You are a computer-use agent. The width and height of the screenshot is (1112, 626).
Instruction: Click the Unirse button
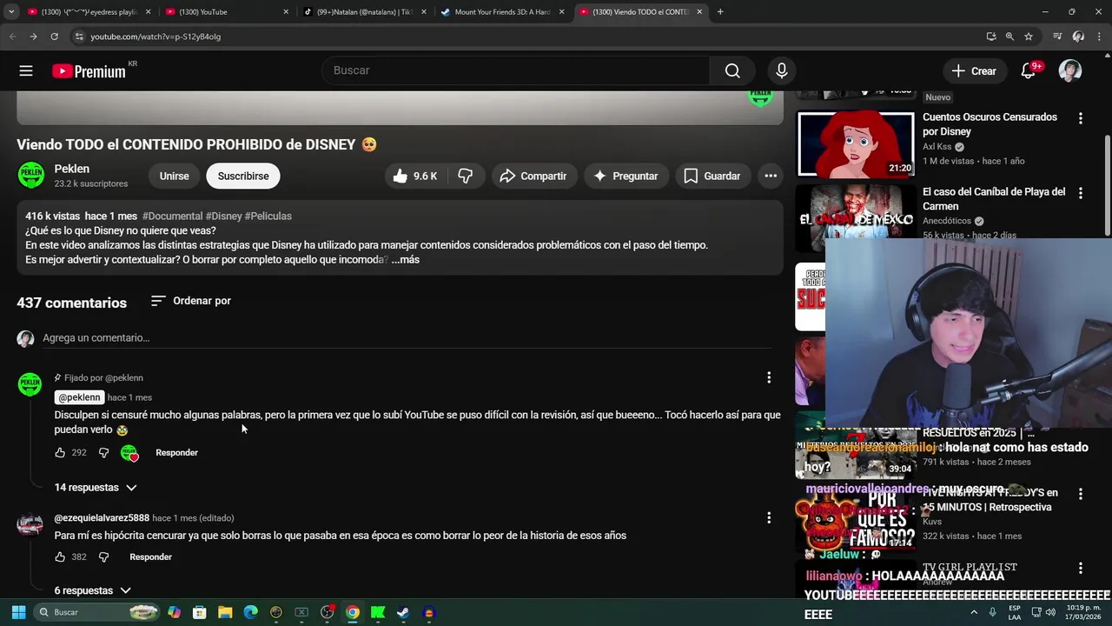(x=174, y=176)
